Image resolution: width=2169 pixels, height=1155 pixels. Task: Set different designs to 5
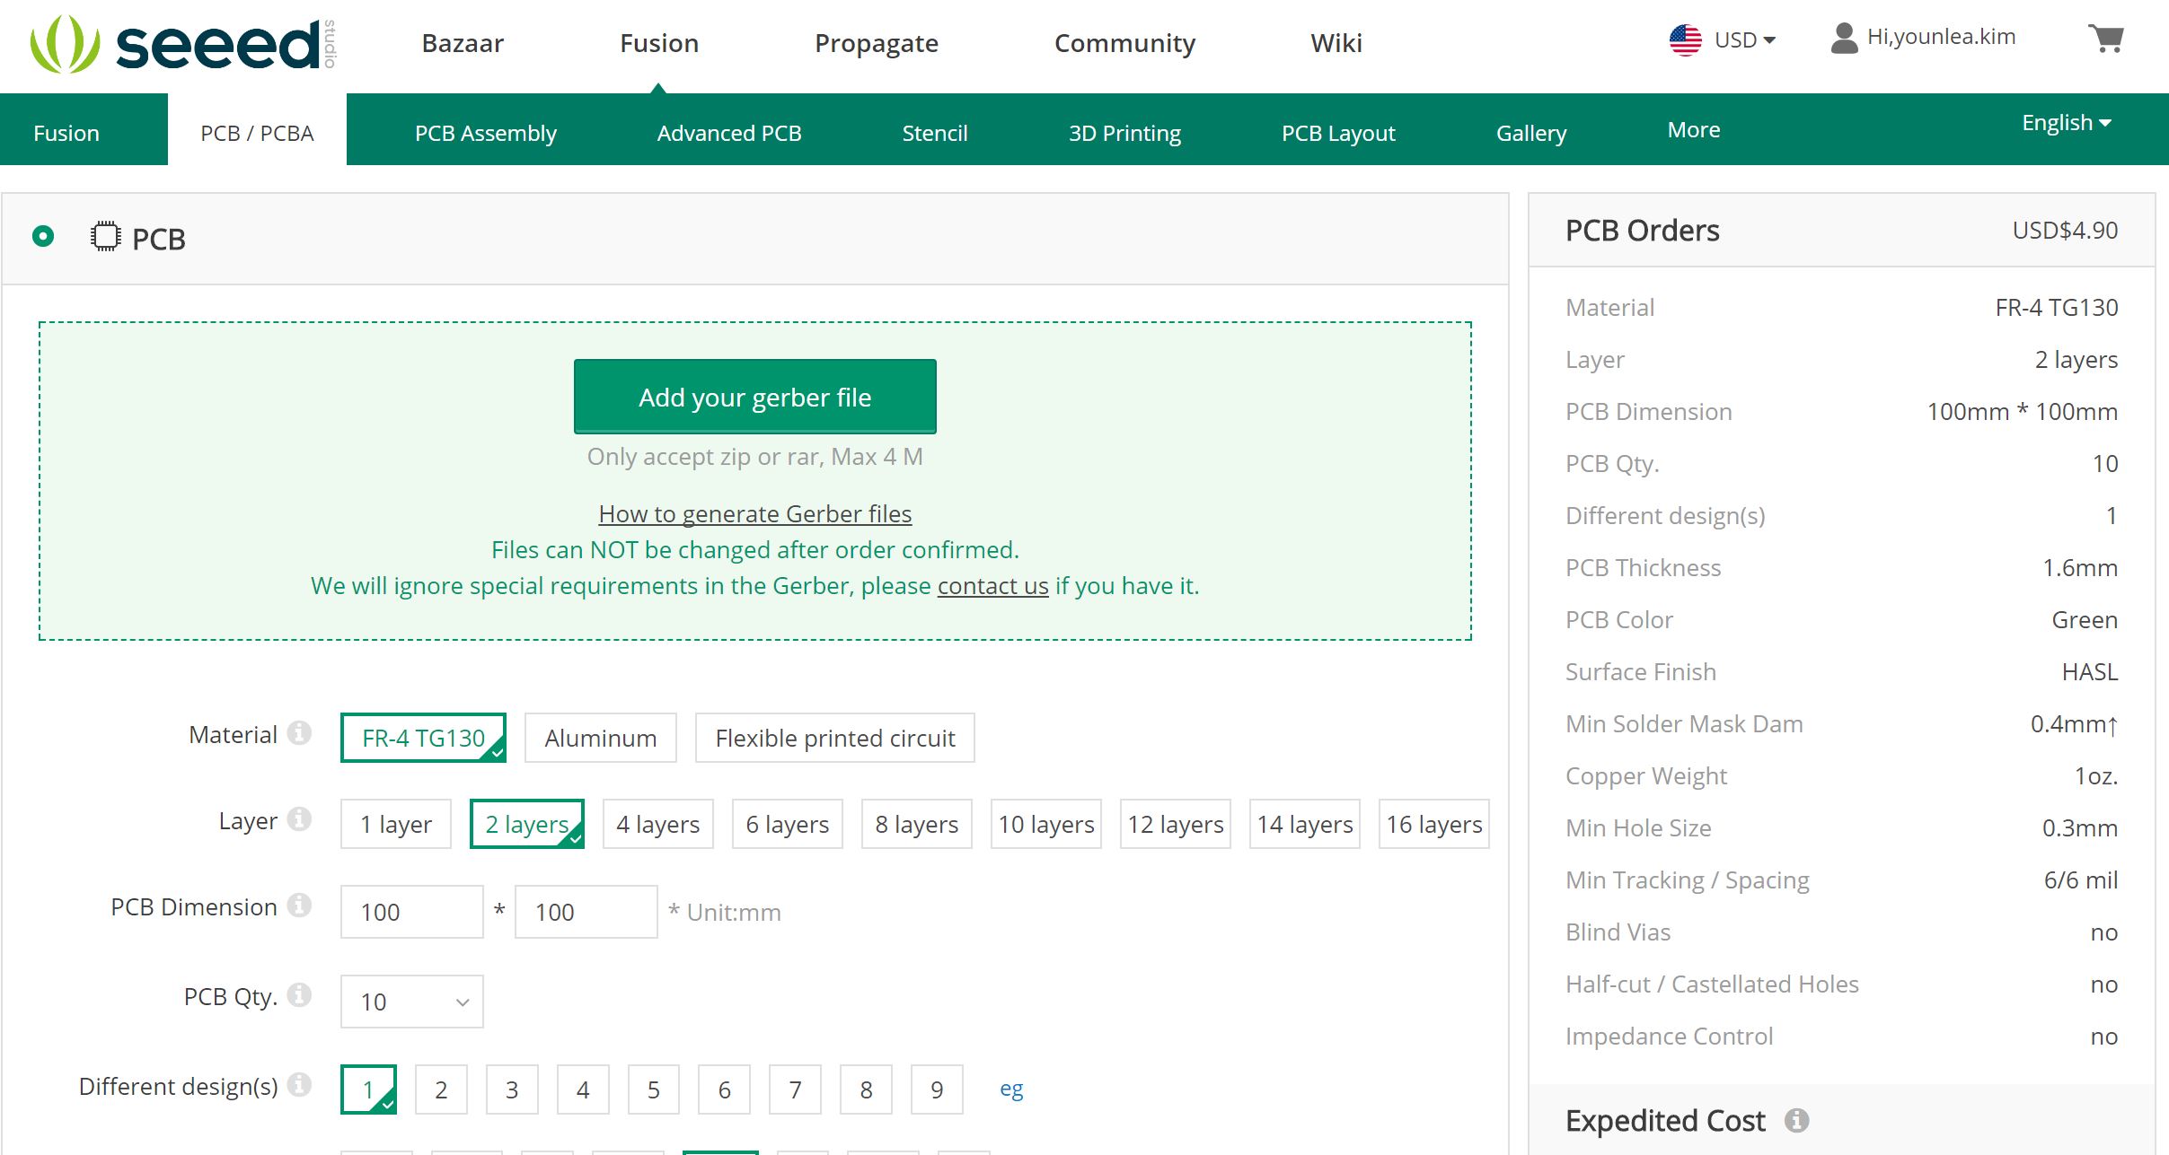point(654,1089)
